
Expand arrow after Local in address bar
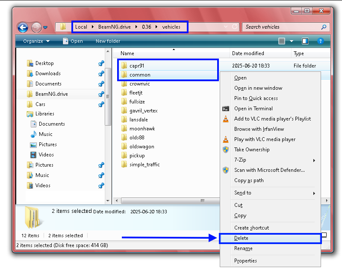pos(93,27)
